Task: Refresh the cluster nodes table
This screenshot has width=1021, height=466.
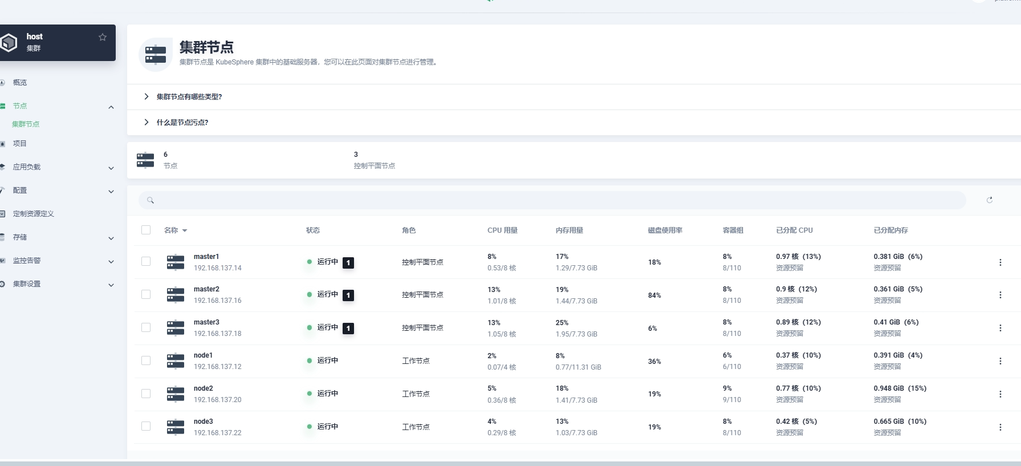Action: pos(990,200)
